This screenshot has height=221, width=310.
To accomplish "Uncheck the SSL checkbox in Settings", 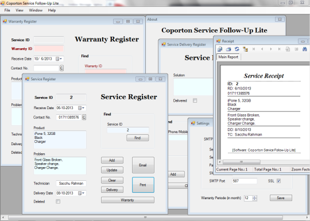I will [278, 181].
